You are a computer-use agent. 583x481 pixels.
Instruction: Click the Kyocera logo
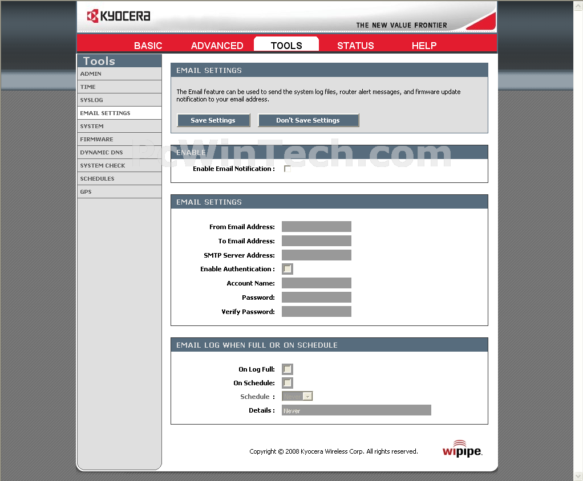(119, 16)
